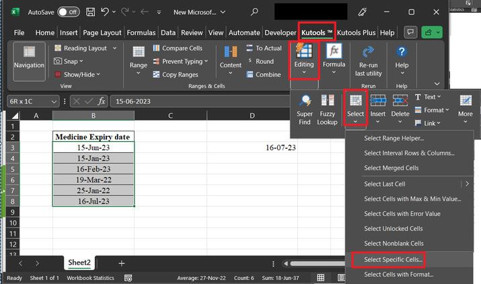
Task: Add a new sheet with plus button
Action: pos(122,263)
